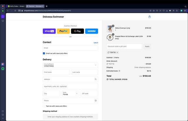Open the shopping bag cart icon

click(150, 17)
